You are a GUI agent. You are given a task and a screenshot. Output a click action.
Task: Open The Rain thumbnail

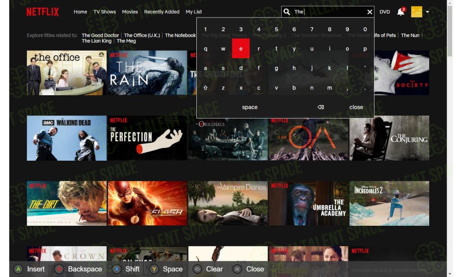[x=147, y=72]
